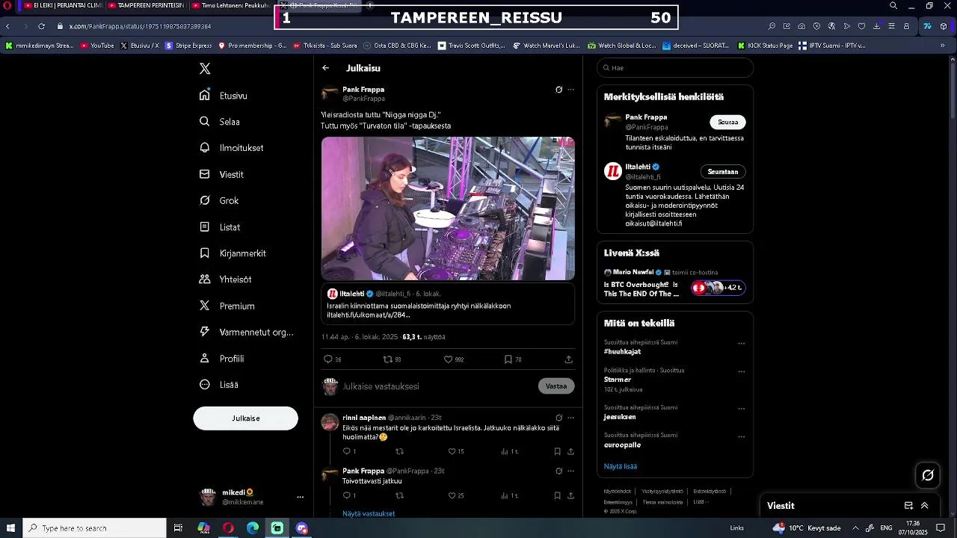Open Stripe Express bookmark
Screen dimensions: 957x538
[188, 46]
